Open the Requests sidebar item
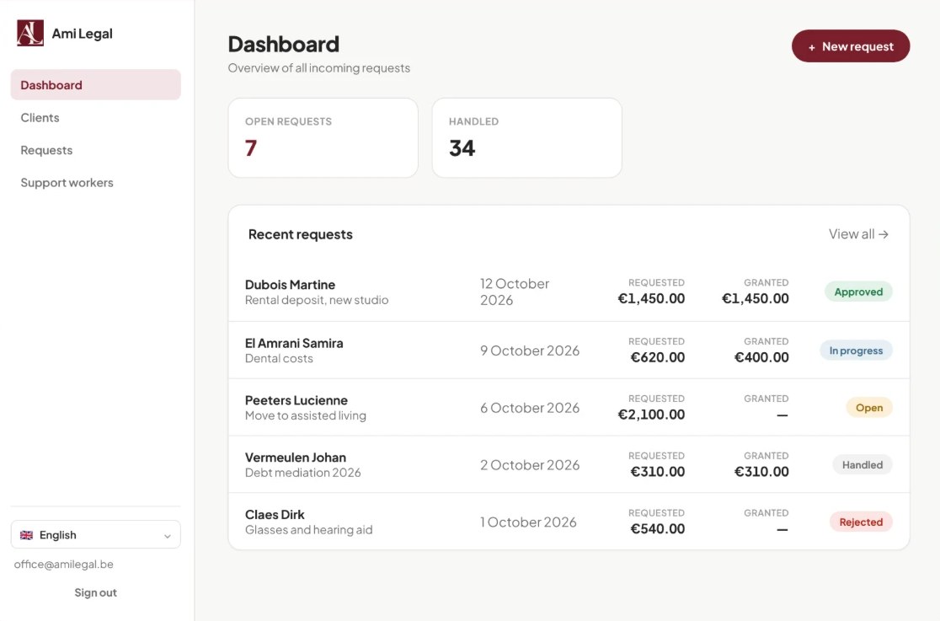The image size is (940, 621). 96,150
